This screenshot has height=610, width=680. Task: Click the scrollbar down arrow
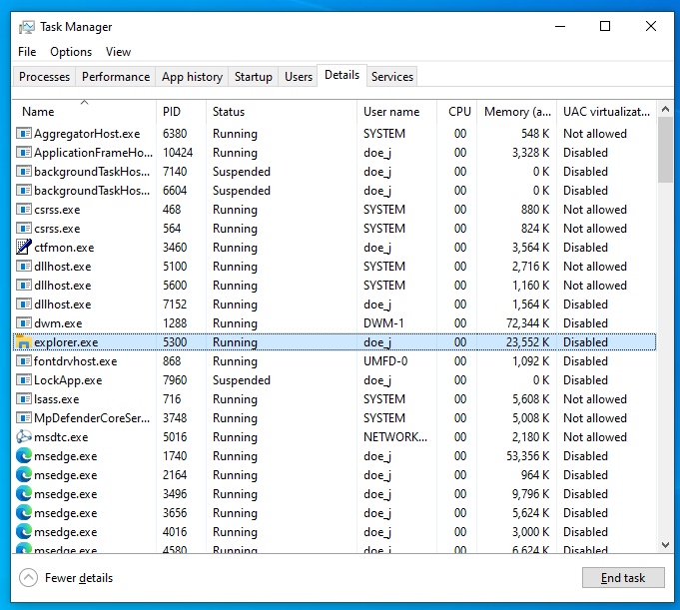(665, 545)
